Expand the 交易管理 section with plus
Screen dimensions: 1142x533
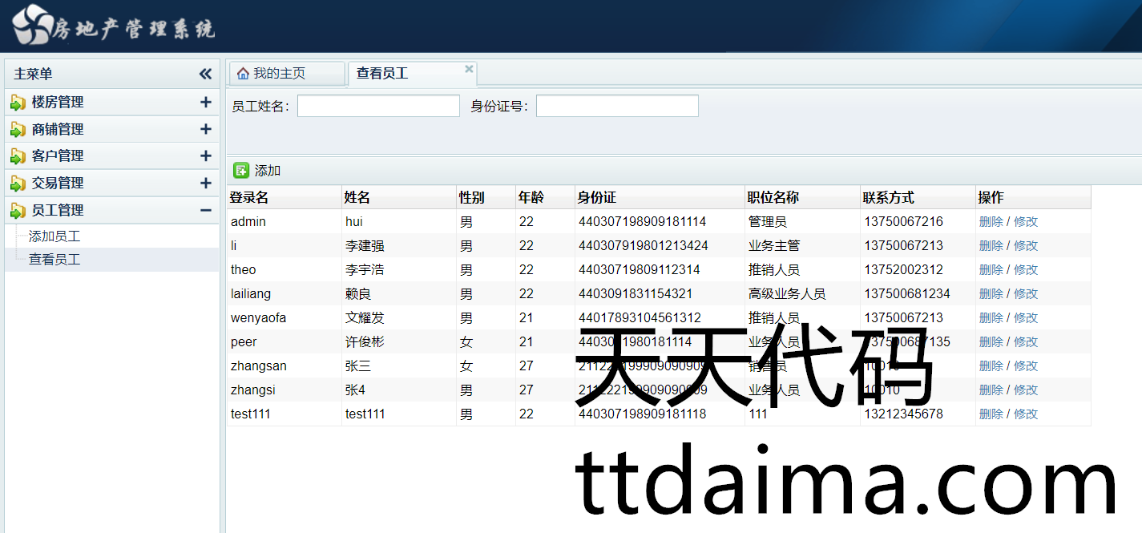pyautogui.click(x=205, y=183)
